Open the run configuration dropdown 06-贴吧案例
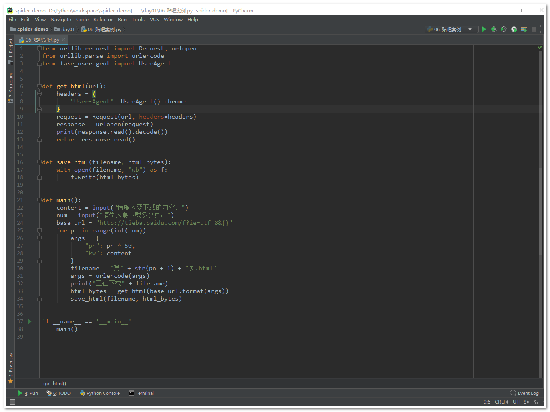 point(451,29)
